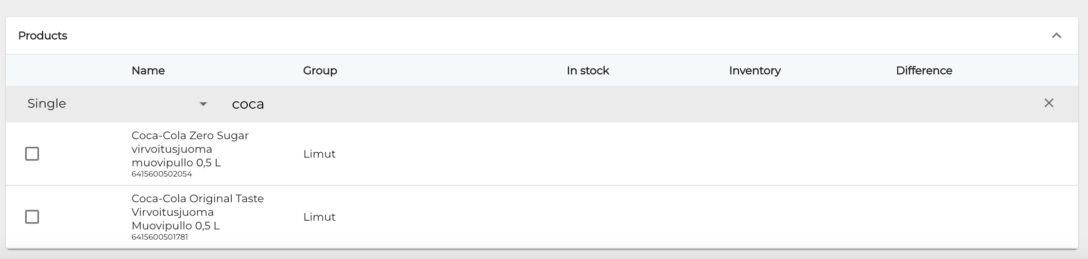Click the Inventory column header
This screenshot has height=259, width=1088.
[x=755, y=71]
